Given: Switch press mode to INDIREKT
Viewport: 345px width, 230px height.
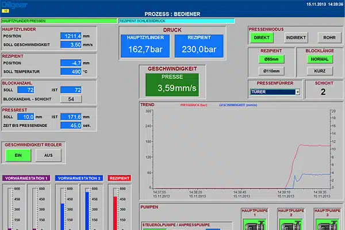Looking at the screenshot, I should [x=296, y=37].
